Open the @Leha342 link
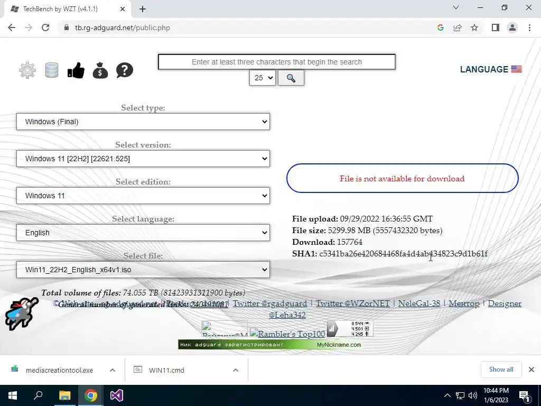The width and height of the screenshot is (541, 406). point(287,315)
